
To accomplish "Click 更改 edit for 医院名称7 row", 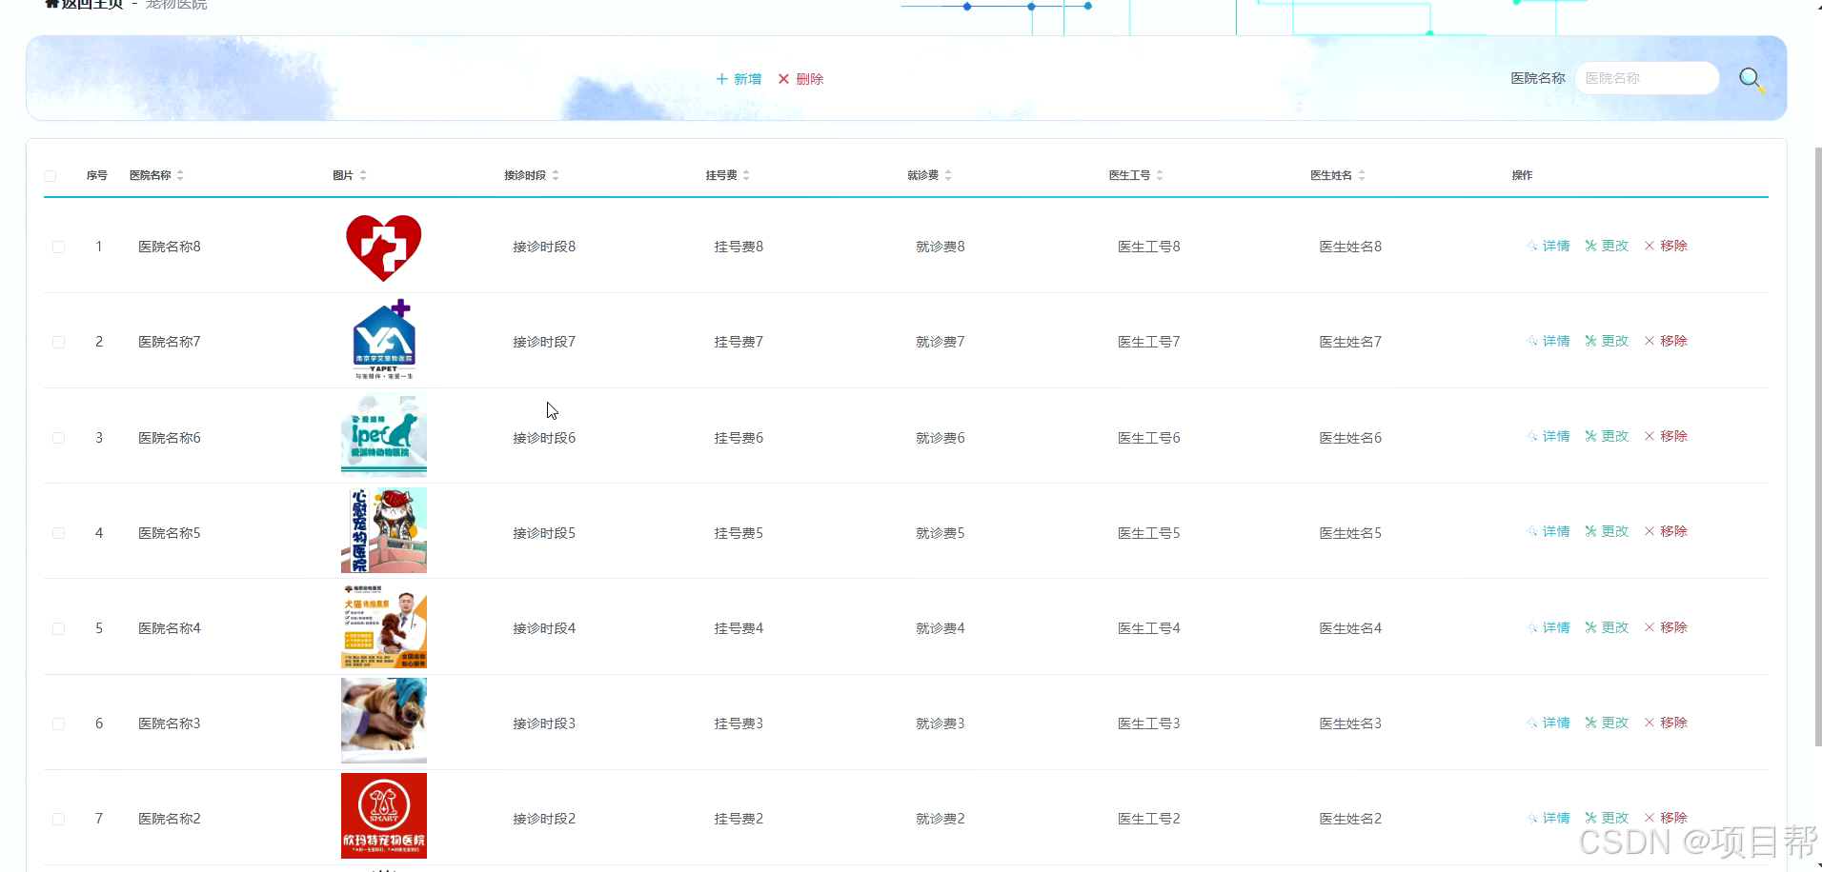I will point(1607,341).
